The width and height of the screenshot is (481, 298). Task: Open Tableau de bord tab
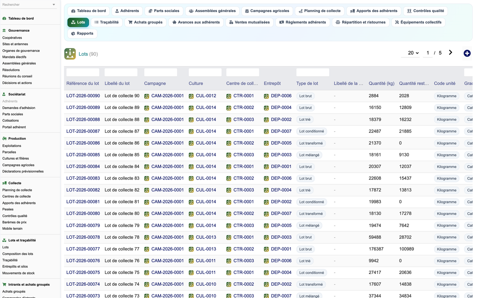89,11
